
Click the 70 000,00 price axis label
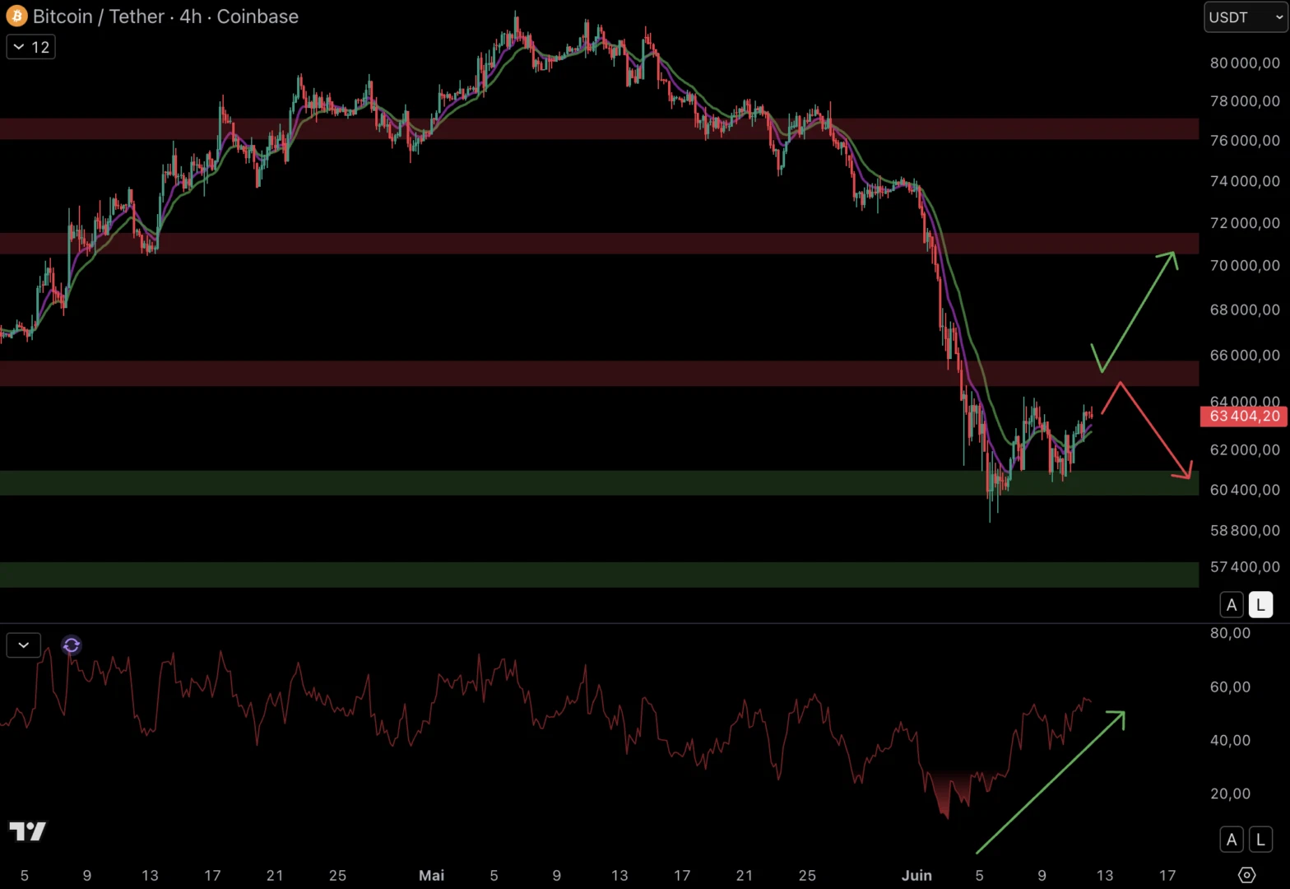coord(1245,265)
